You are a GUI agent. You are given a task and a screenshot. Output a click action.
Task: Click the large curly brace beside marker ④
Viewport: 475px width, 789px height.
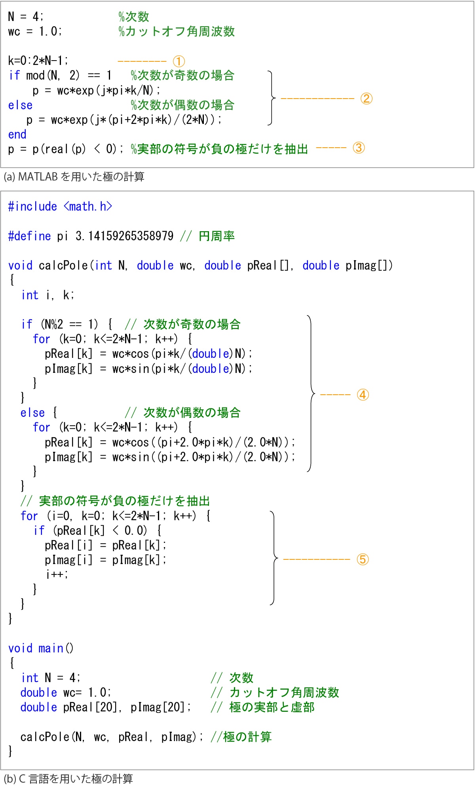[x=311, y=394]
